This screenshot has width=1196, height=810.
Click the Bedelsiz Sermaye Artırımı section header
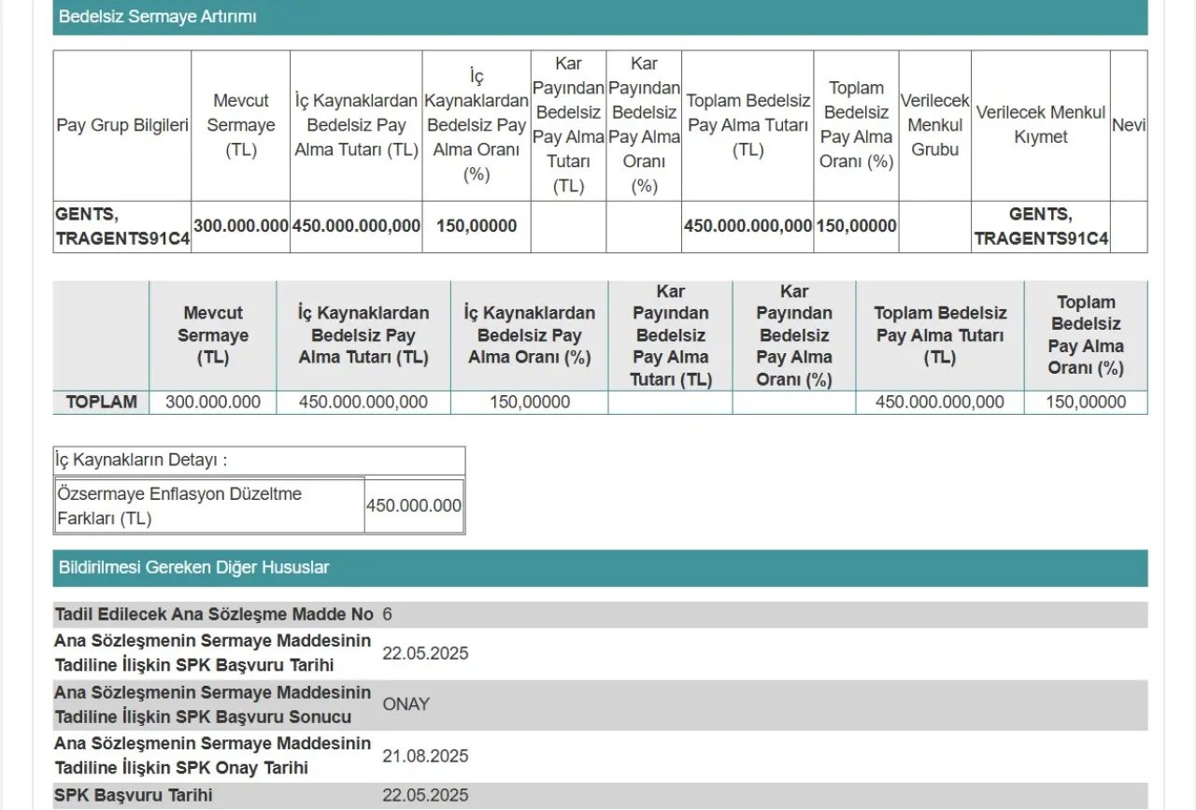(157, 17)
